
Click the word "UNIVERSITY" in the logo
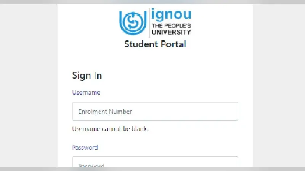[171, 32]
